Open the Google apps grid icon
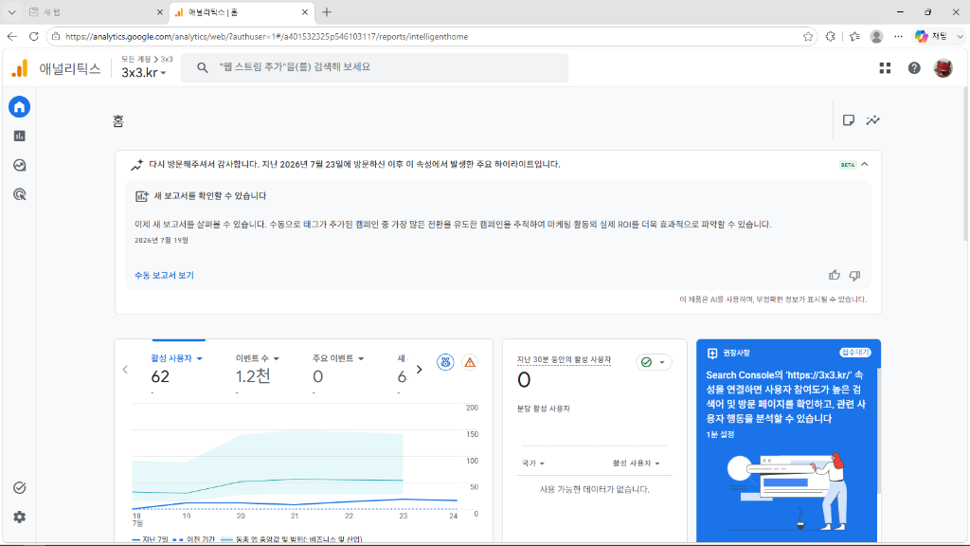Screen dimensions: 970x546 coord(886,68)
